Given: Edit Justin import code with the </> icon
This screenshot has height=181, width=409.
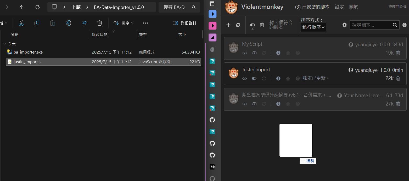Looking at the screenshot, I should tap(244, 78).
